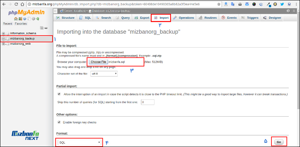Open the Triggers tab
This screenshot has width=300, height=147.
[x=250, y=18]
